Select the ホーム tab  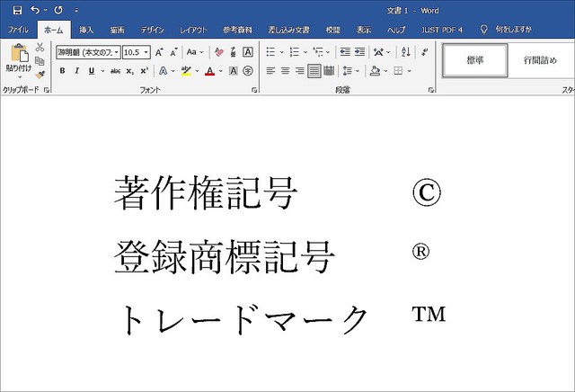(54, 30)
